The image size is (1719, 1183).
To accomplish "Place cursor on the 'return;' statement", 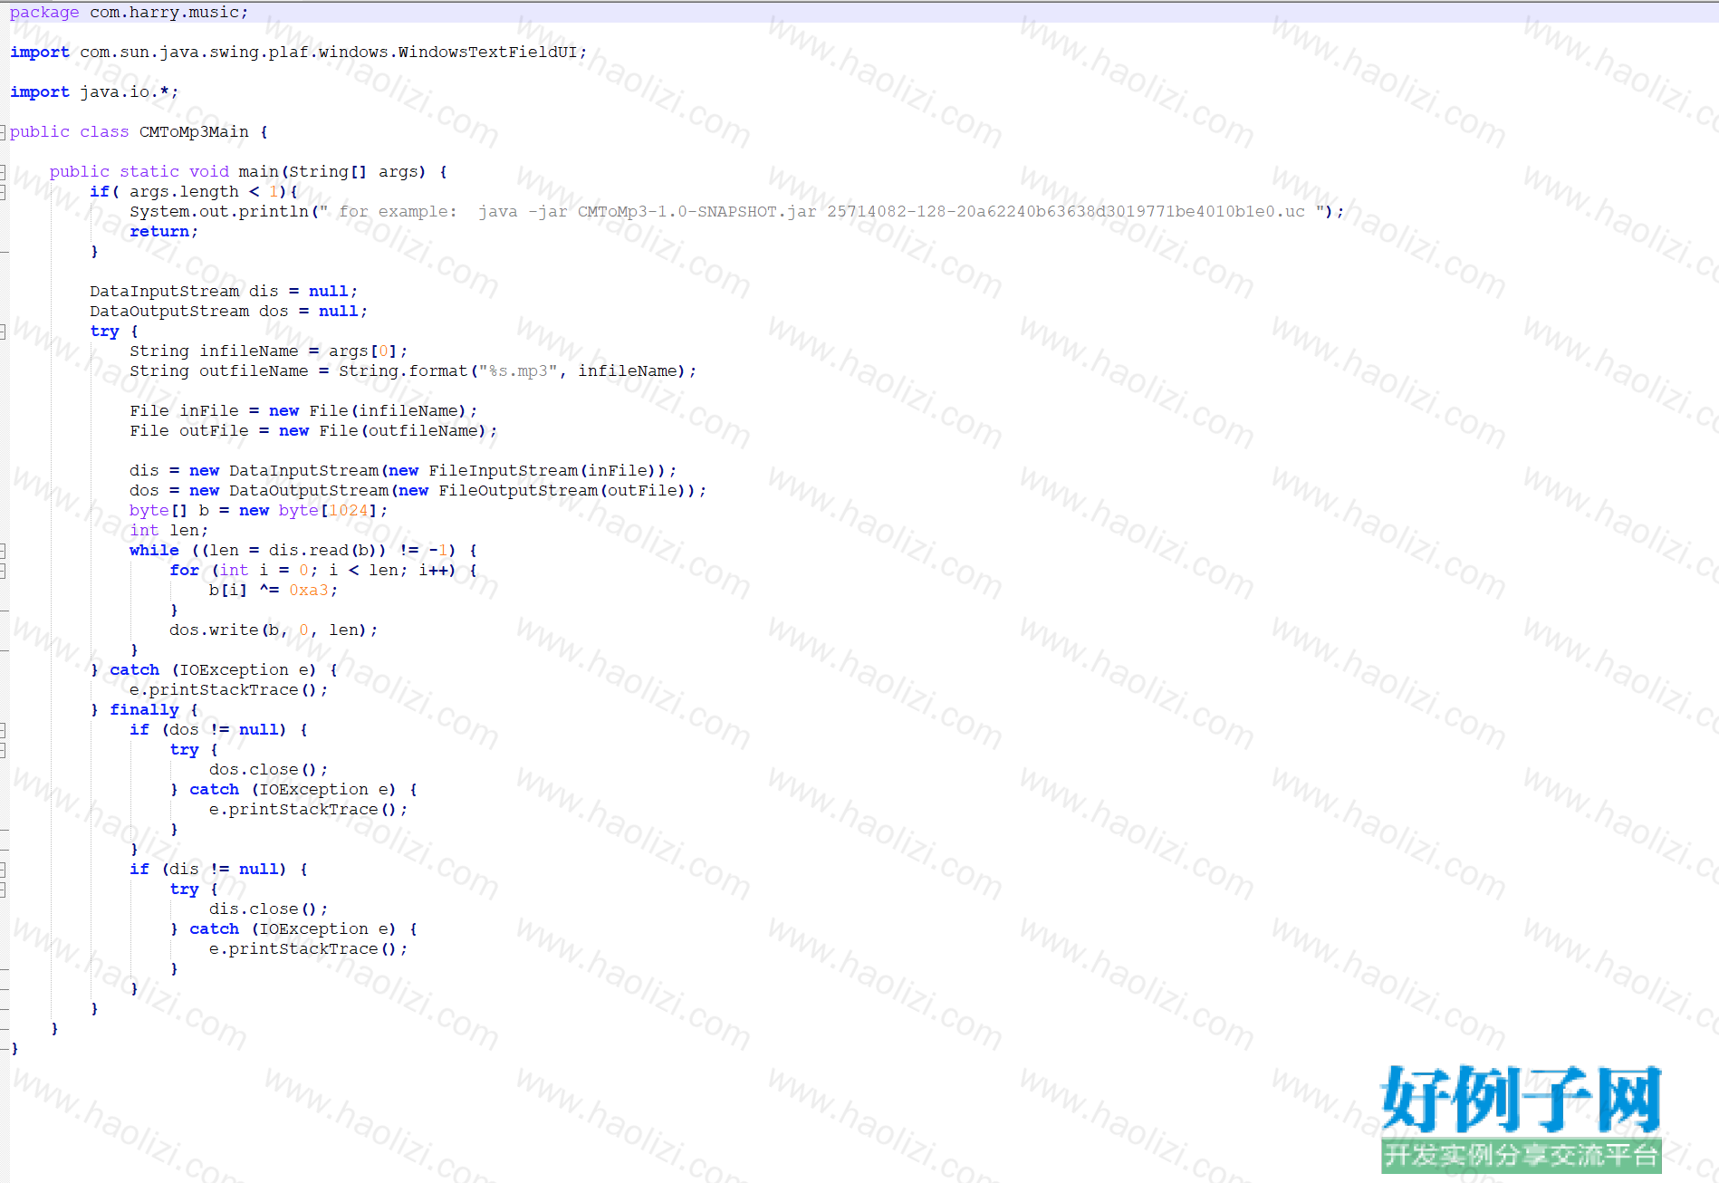I will pos(163,232).
